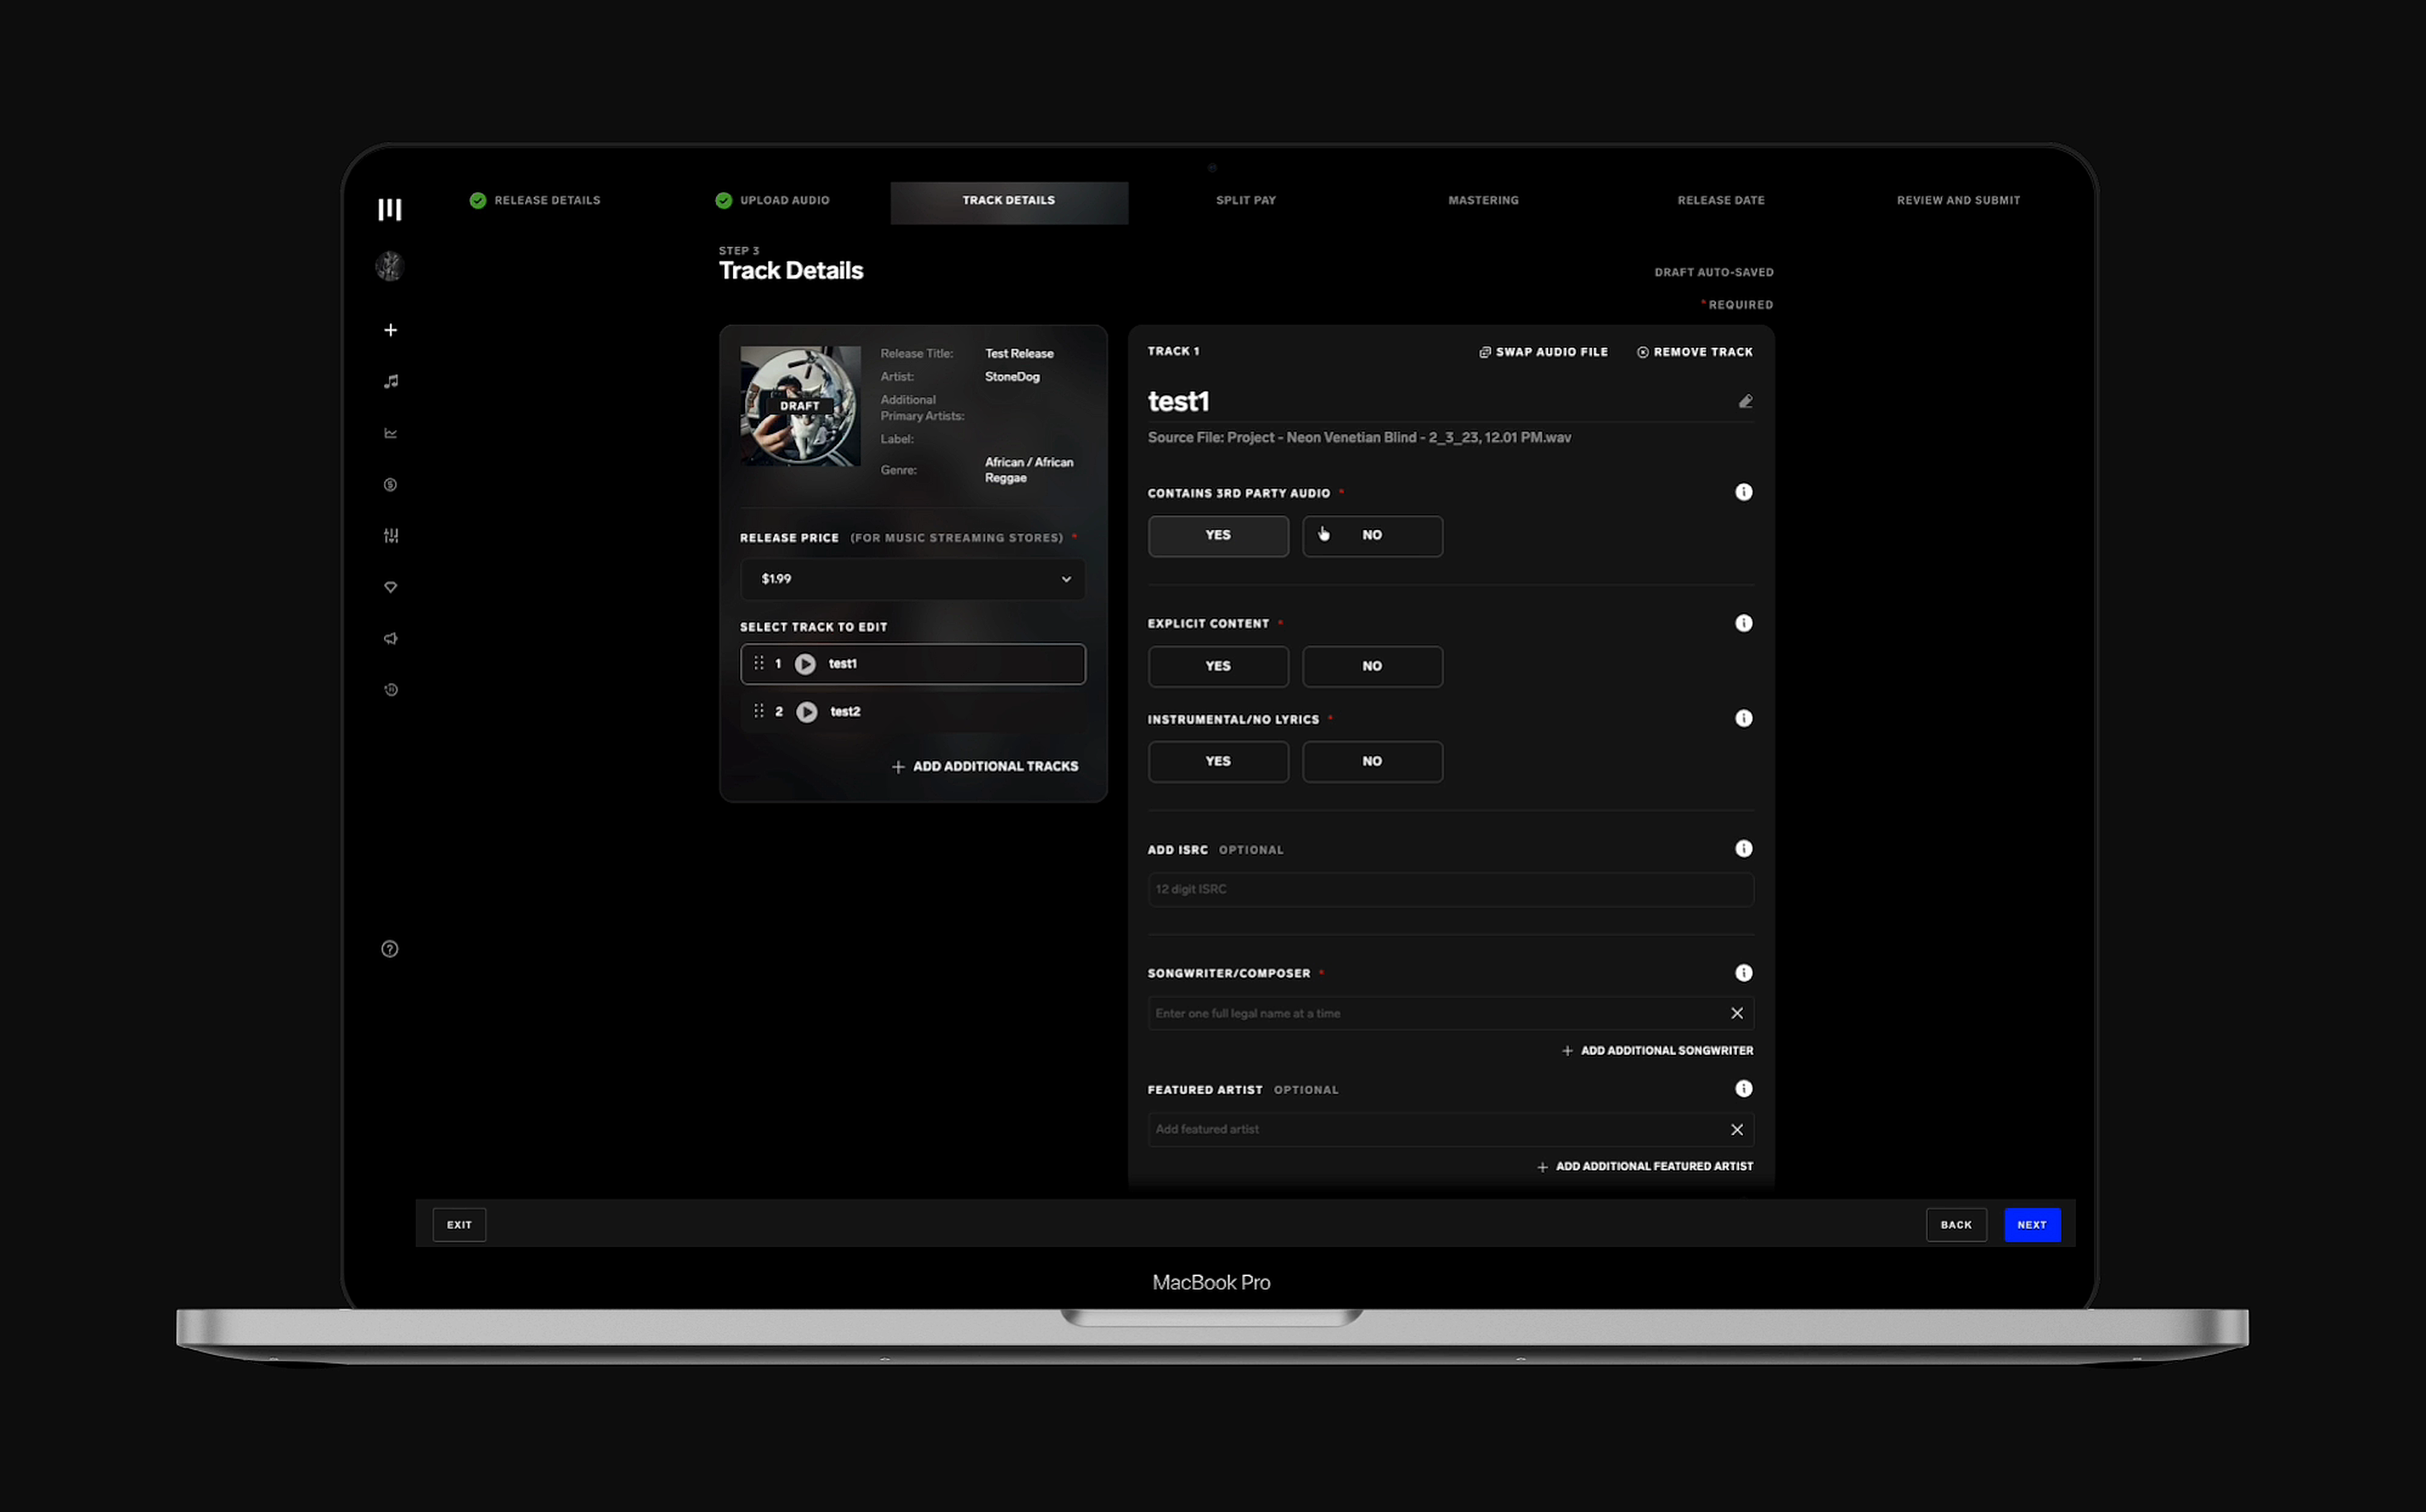Click the mixer sliders icon in the sidebar
The width and height of the screenshot is (2426, 1512).
pos(390,536)
